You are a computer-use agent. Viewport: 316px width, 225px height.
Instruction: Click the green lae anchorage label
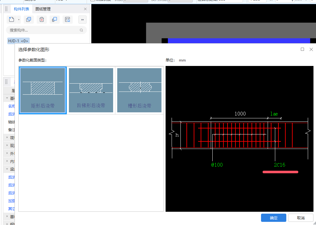pos(274,114)
